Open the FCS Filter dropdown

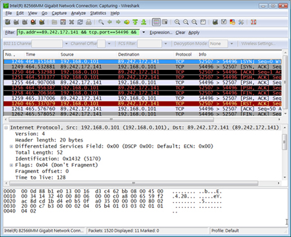[x=166, y=43]
